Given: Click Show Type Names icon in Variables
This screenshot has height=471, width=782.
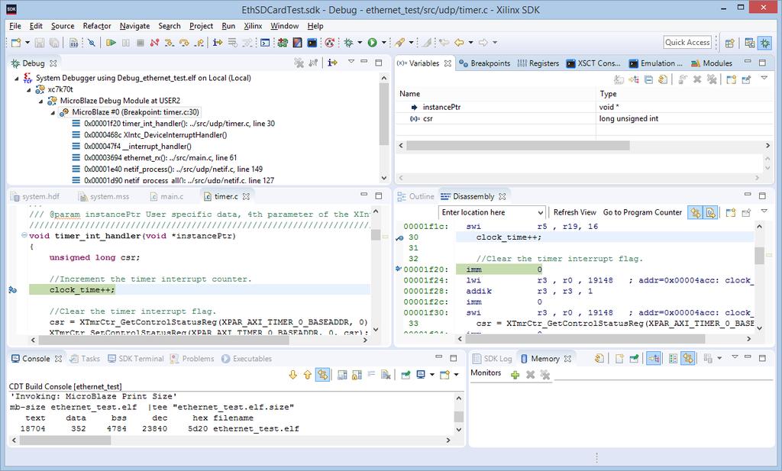Looking at the screenshot, I should 619,79.
